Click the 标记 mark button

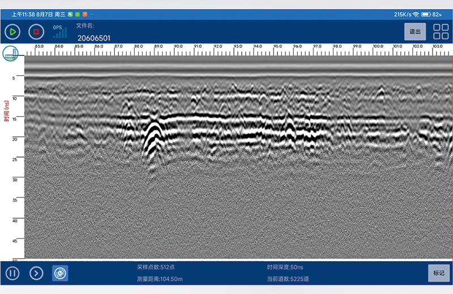439,274
